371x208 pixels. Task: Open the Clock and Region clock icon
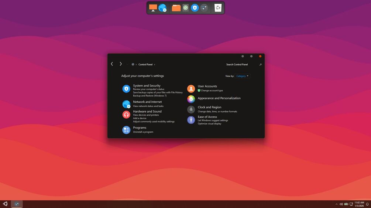[x=191, y=109]
